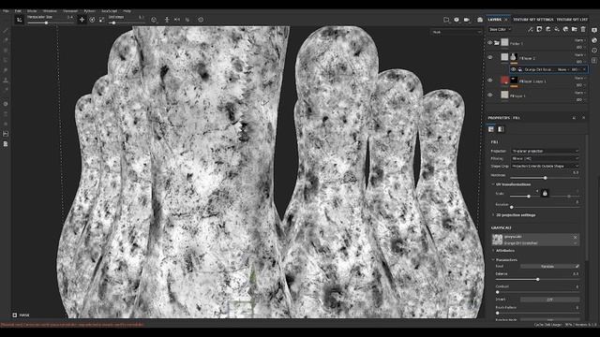Screen dimensions: 600x337
Task: Click the symmetry mirror icon in top toolbar
Action: 177,20
